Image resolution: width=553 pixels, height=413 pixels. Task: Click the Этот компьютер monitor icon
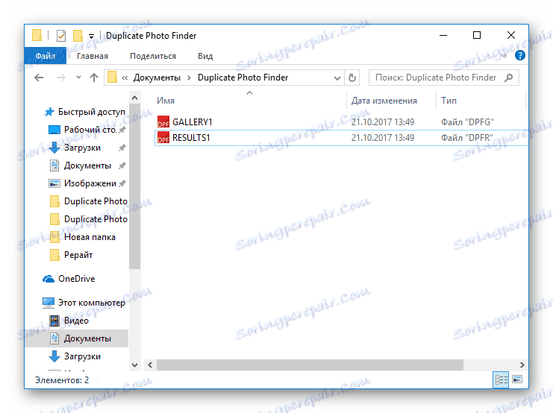(49, 303)
